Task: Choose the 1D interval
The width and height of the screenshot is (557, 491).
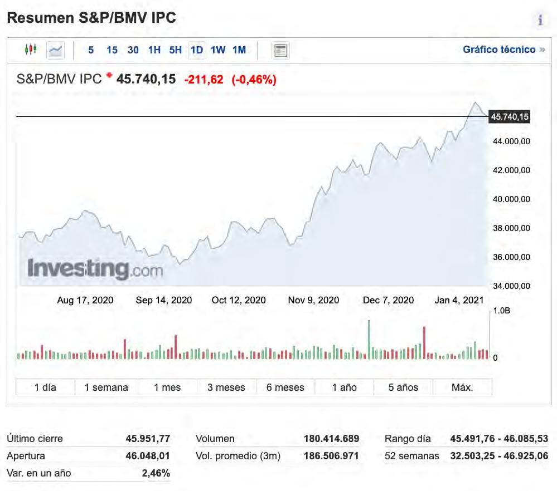Action: click(197, 50)
